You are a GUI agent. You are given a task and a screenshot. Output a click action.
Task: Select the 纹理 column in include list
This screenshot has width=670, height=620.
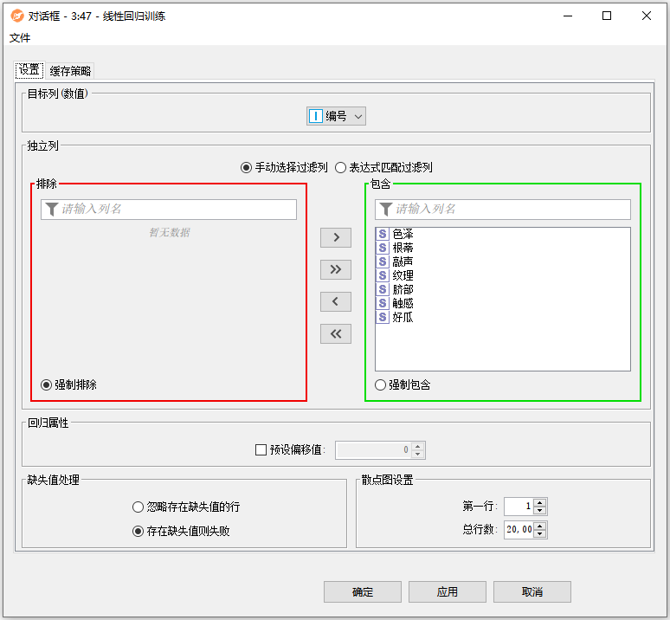[503, 275]
